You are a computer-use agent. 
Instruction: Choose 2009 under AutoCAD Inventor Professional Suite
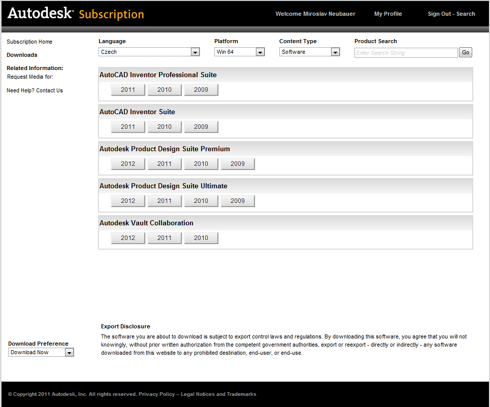[x=201, y=90]
